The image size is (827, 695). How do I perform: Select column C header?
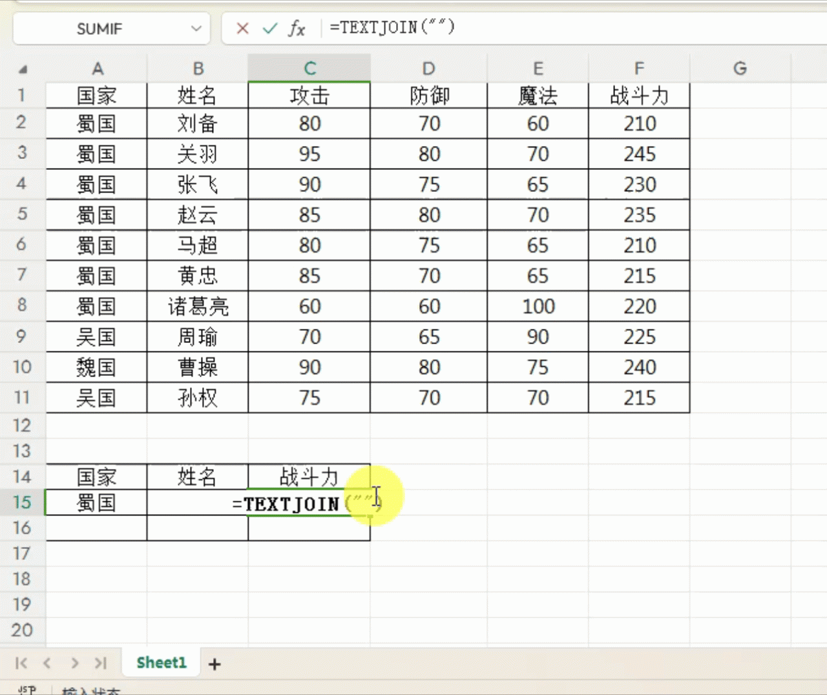[309, 68]
